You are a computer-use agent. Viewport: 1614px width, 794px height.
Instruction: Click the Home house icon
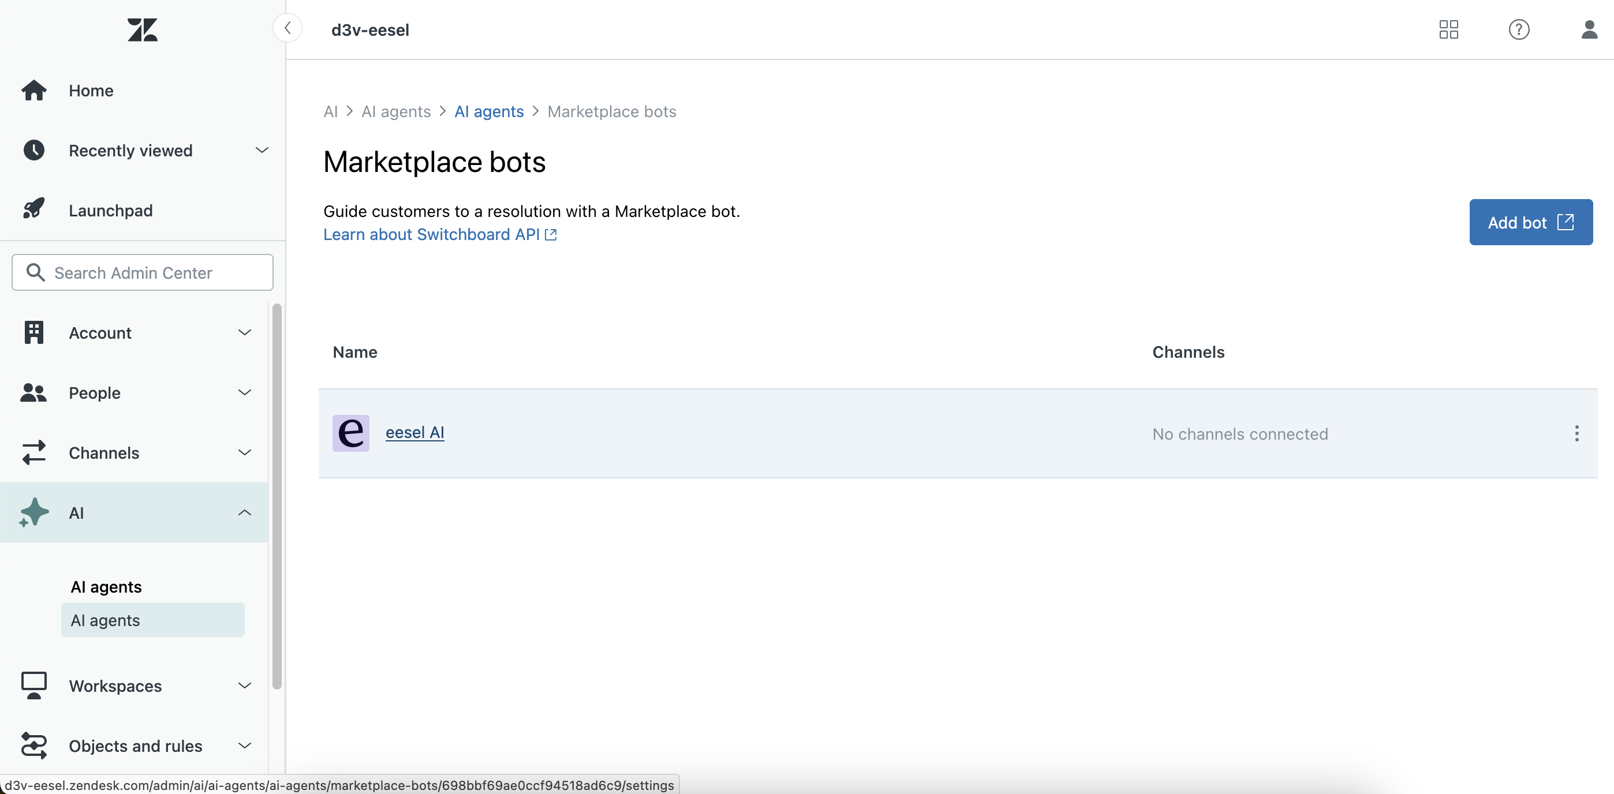(x=34, y=90)
